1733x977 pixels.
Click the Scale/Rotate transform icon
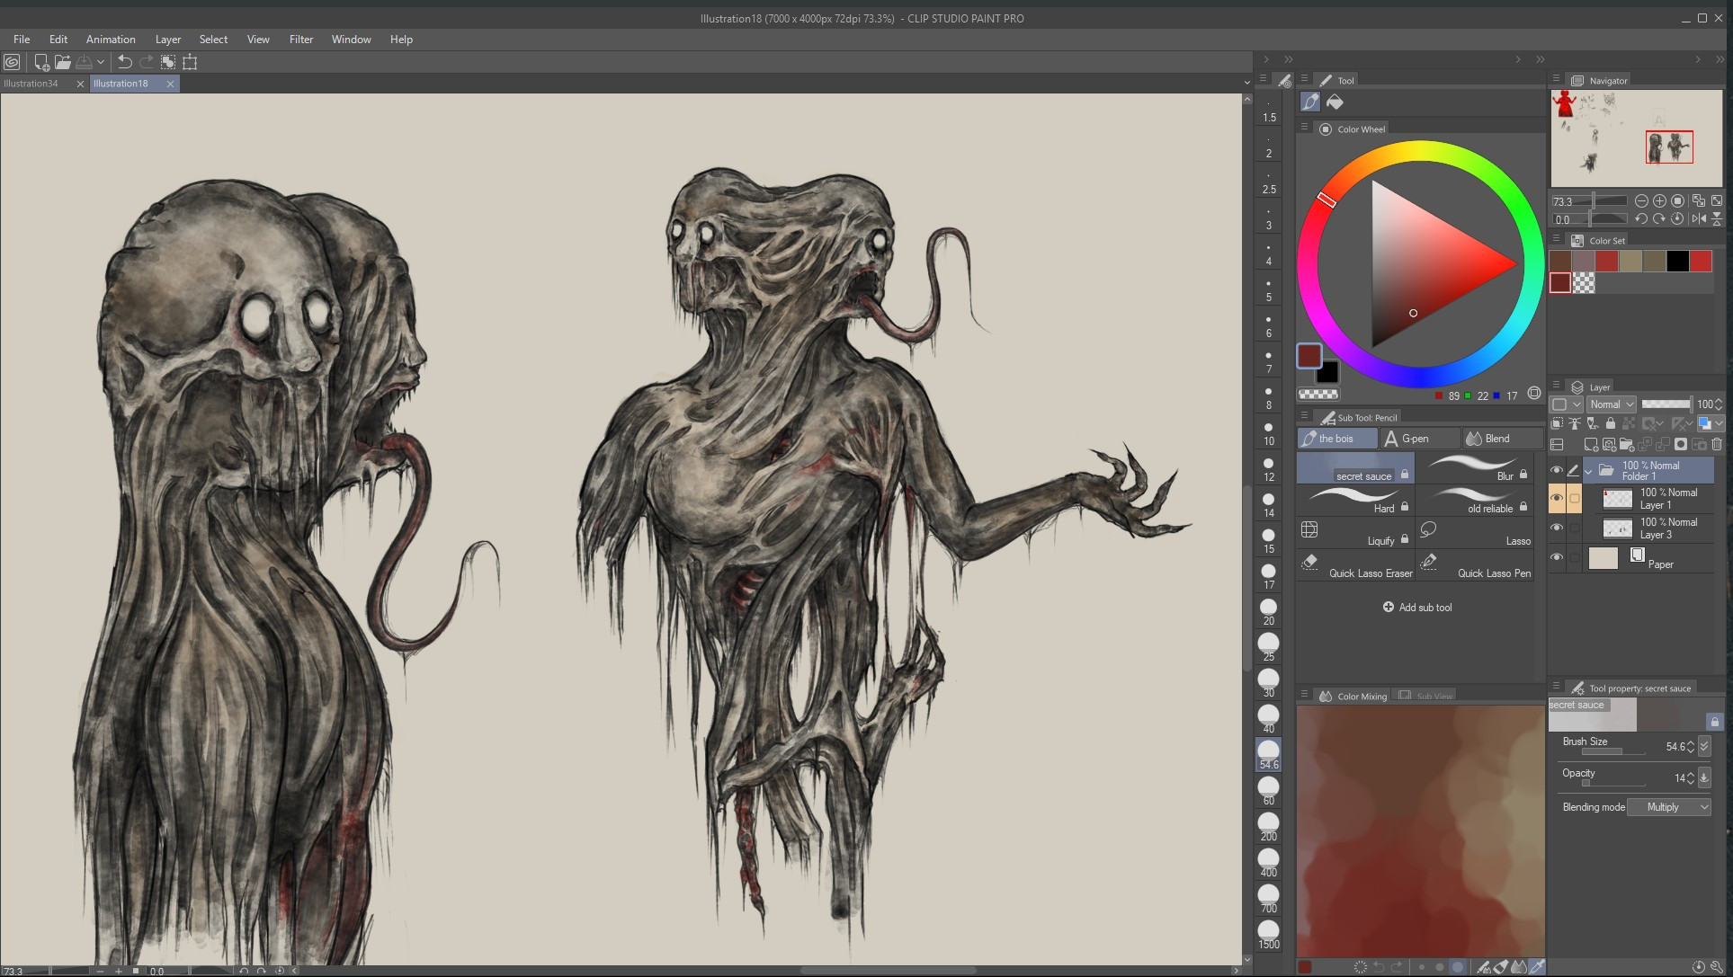click(x=190, y=62)
